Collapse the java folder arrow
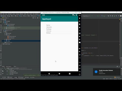Image resolution: width=122 pixels, height=91 pixels. coord(4,23)
